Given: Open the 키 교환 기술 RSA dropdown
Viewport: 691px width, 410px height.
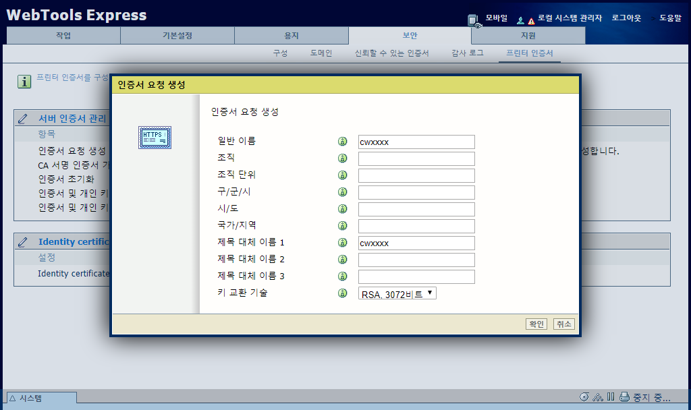Looking at the screenshot, I should pos(397,293).
